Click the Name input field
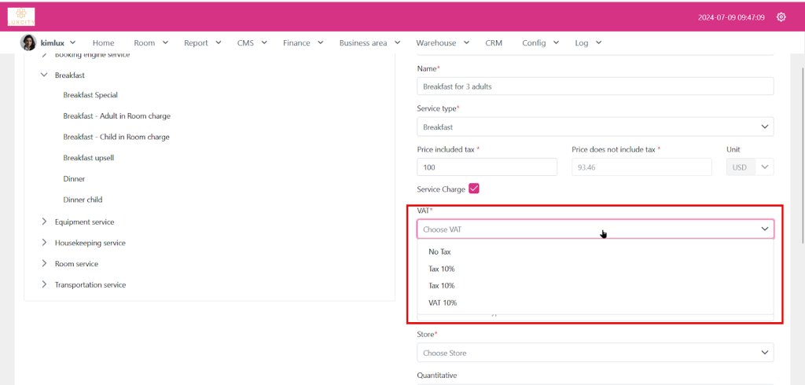The width and height of the screenshot is (805, 385). click(x=594, y=86)
